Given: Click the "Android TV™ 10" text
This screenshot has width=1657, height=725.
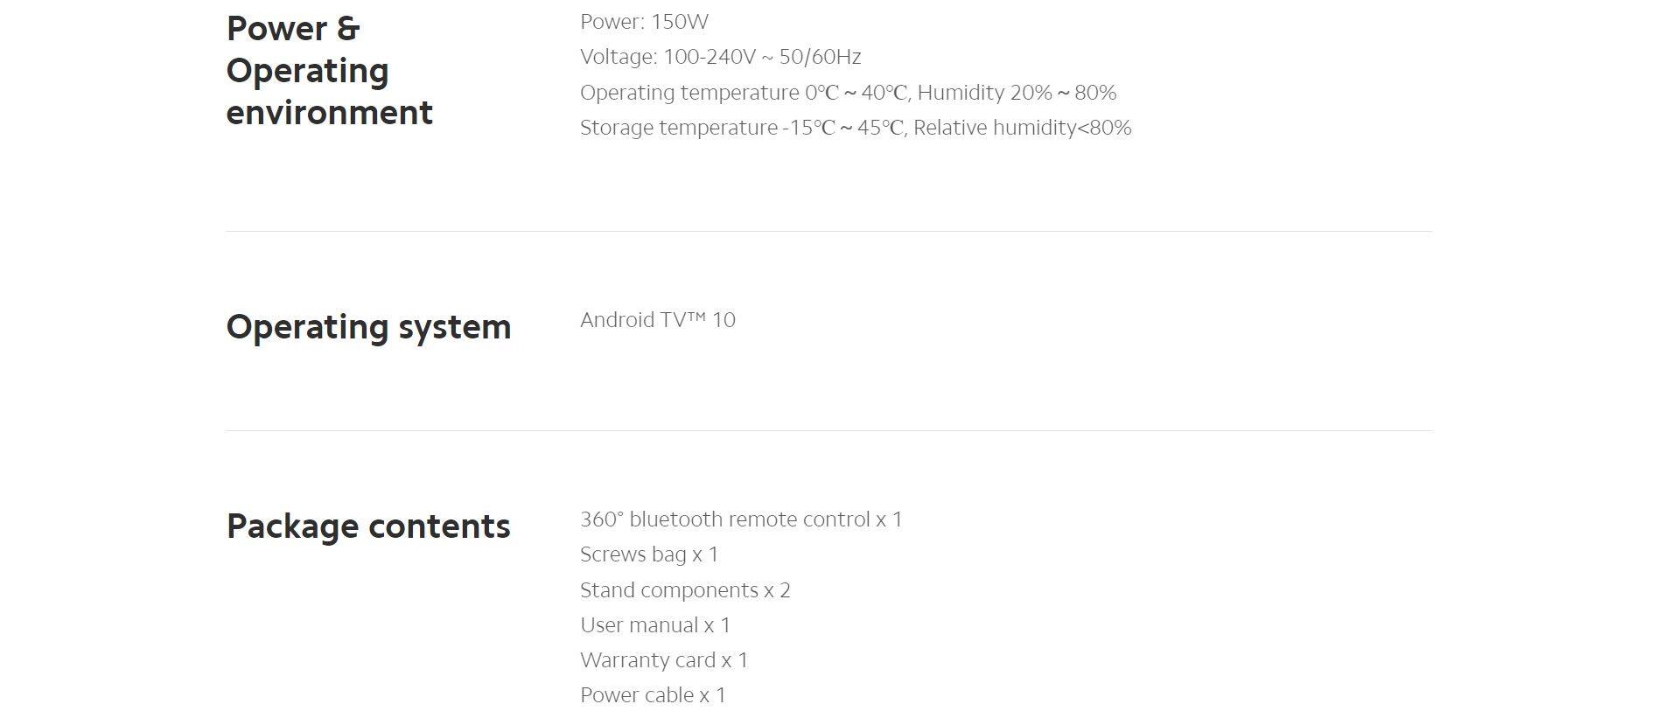Looking at the screenshot, I should [657, 320].
